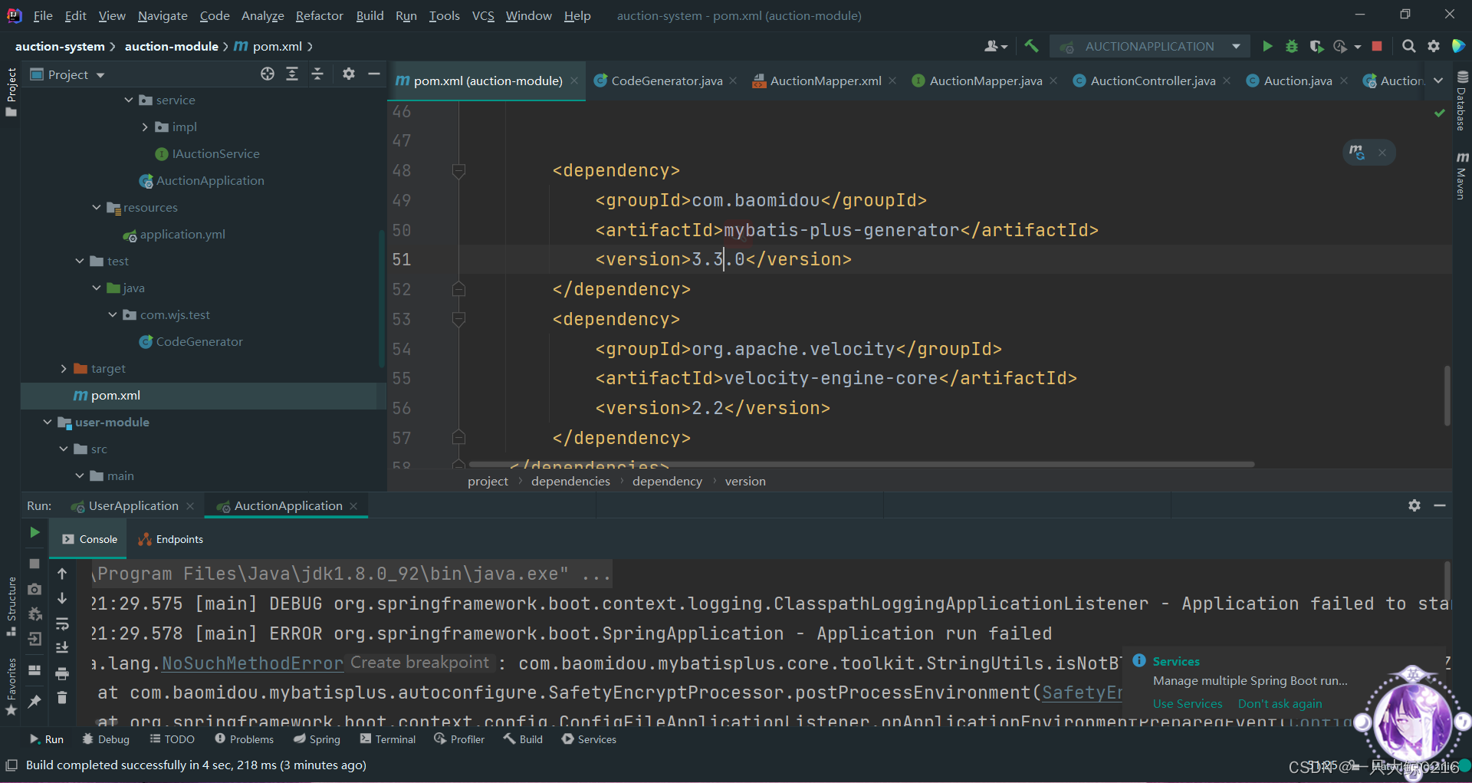Pin the Run tab with the pin icon

(34, 701)
